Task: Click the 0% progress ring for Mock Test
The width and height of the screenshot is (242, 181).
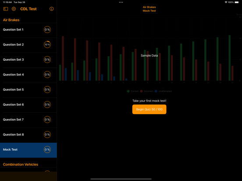Action: click(x=47, y=150)
